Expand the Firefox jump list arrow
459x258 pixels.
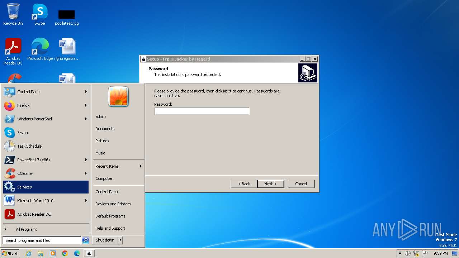[86, 105]
